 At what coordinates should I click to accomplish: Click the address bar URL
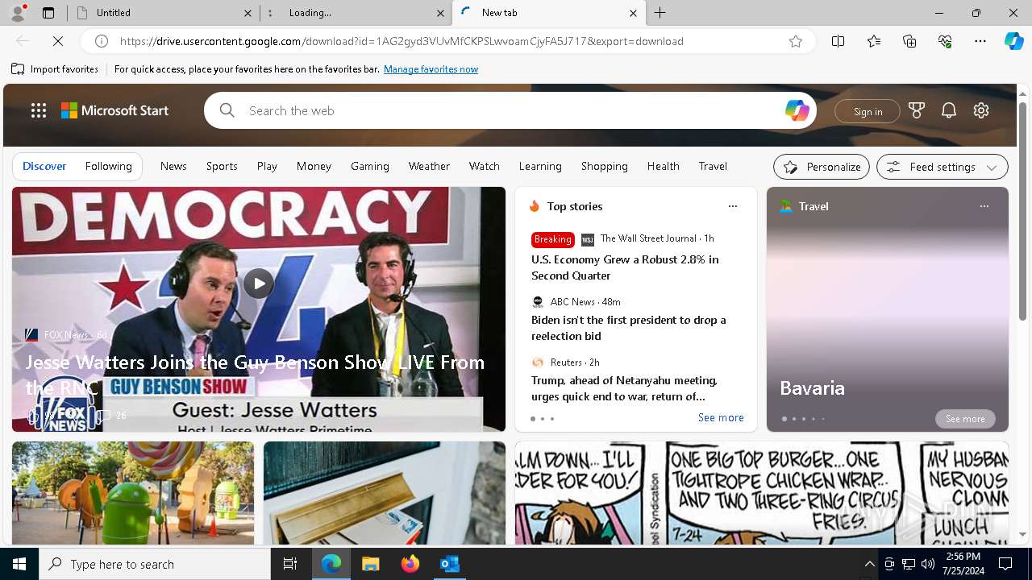click(x=402, y=41)
